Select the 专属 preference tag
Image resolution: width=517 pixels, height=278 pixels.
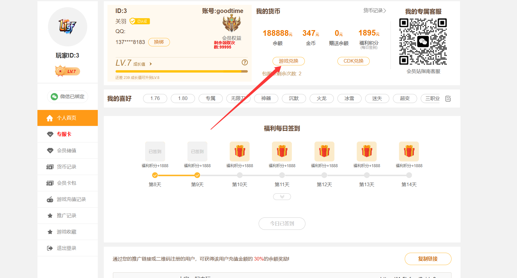[x=211, y=98]
